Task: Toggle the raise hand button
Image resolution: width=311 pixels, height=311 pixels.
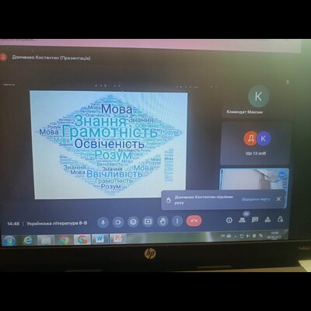Action: tap(162, 222)
